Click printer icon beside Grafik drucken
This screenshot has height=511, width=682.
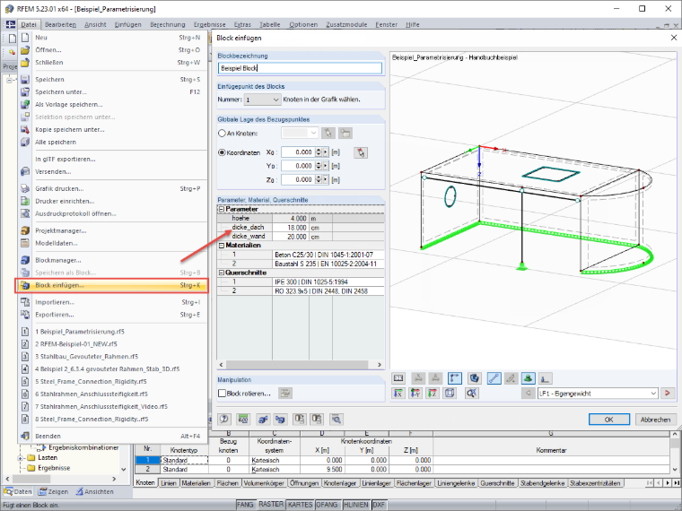tap(25, 188)
